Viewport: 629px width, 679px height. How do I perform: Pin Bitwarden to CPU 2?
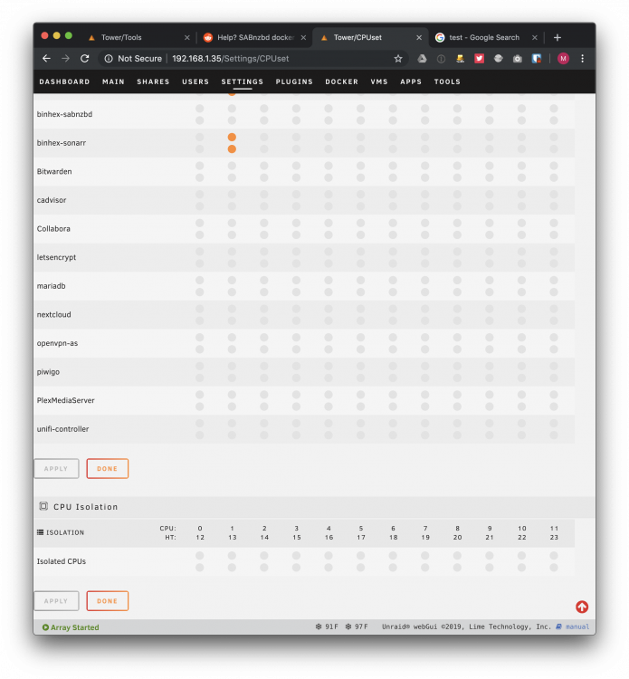click(x=264, y=166)
